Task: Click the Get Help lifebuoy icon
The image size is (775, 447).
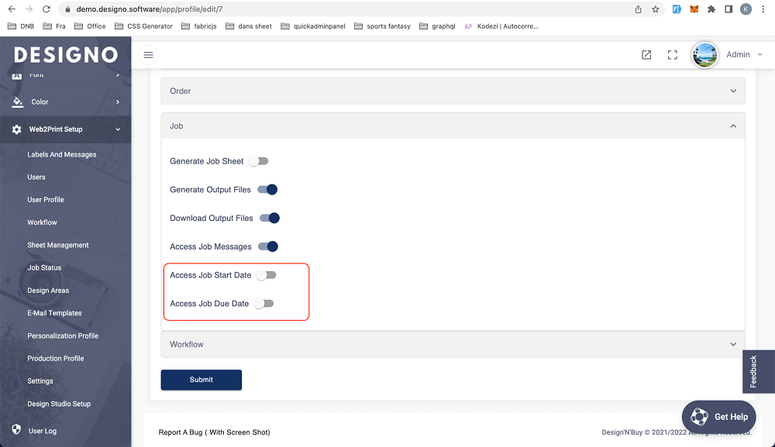Action: (699, 416)
